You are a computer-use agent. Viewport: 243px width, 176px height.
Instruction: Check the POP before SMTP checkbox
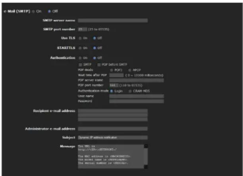click(x=99, y=65)
